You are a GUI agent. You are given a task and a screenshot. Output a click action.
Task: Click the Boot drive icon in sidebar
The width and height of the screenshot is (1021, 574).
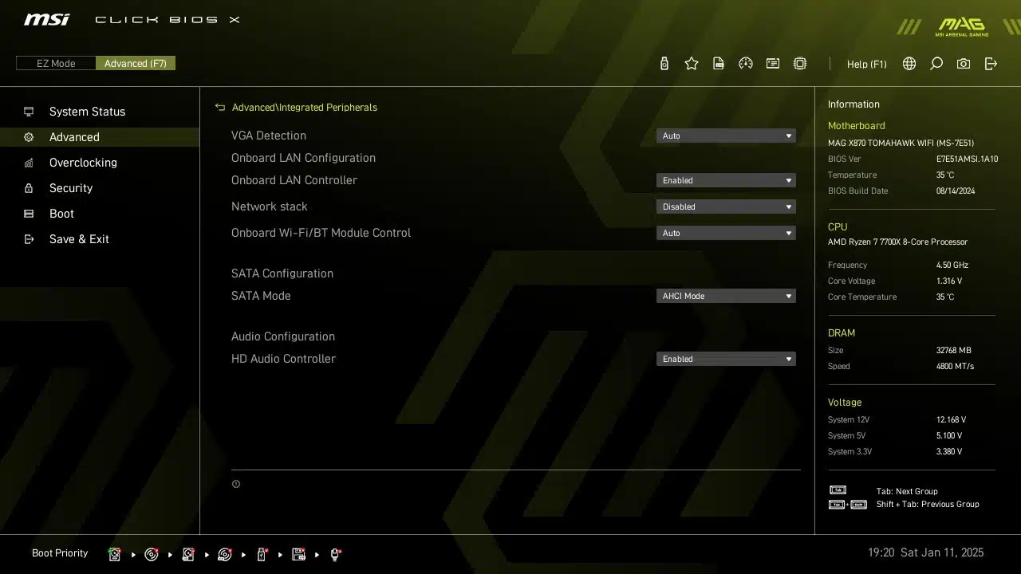tap(29, 214)
